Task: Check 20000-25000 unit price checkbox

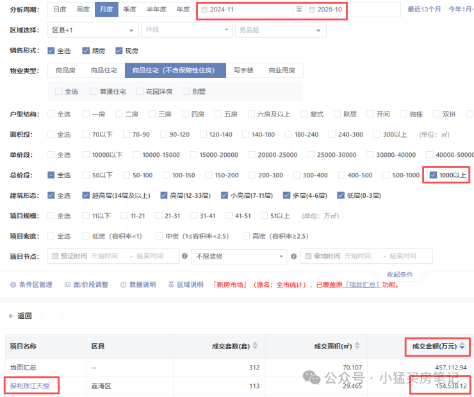Action: coord(252,155)
